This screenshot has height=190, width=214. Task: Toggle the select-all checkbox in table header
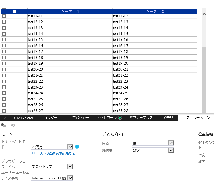tap(14, 11)
